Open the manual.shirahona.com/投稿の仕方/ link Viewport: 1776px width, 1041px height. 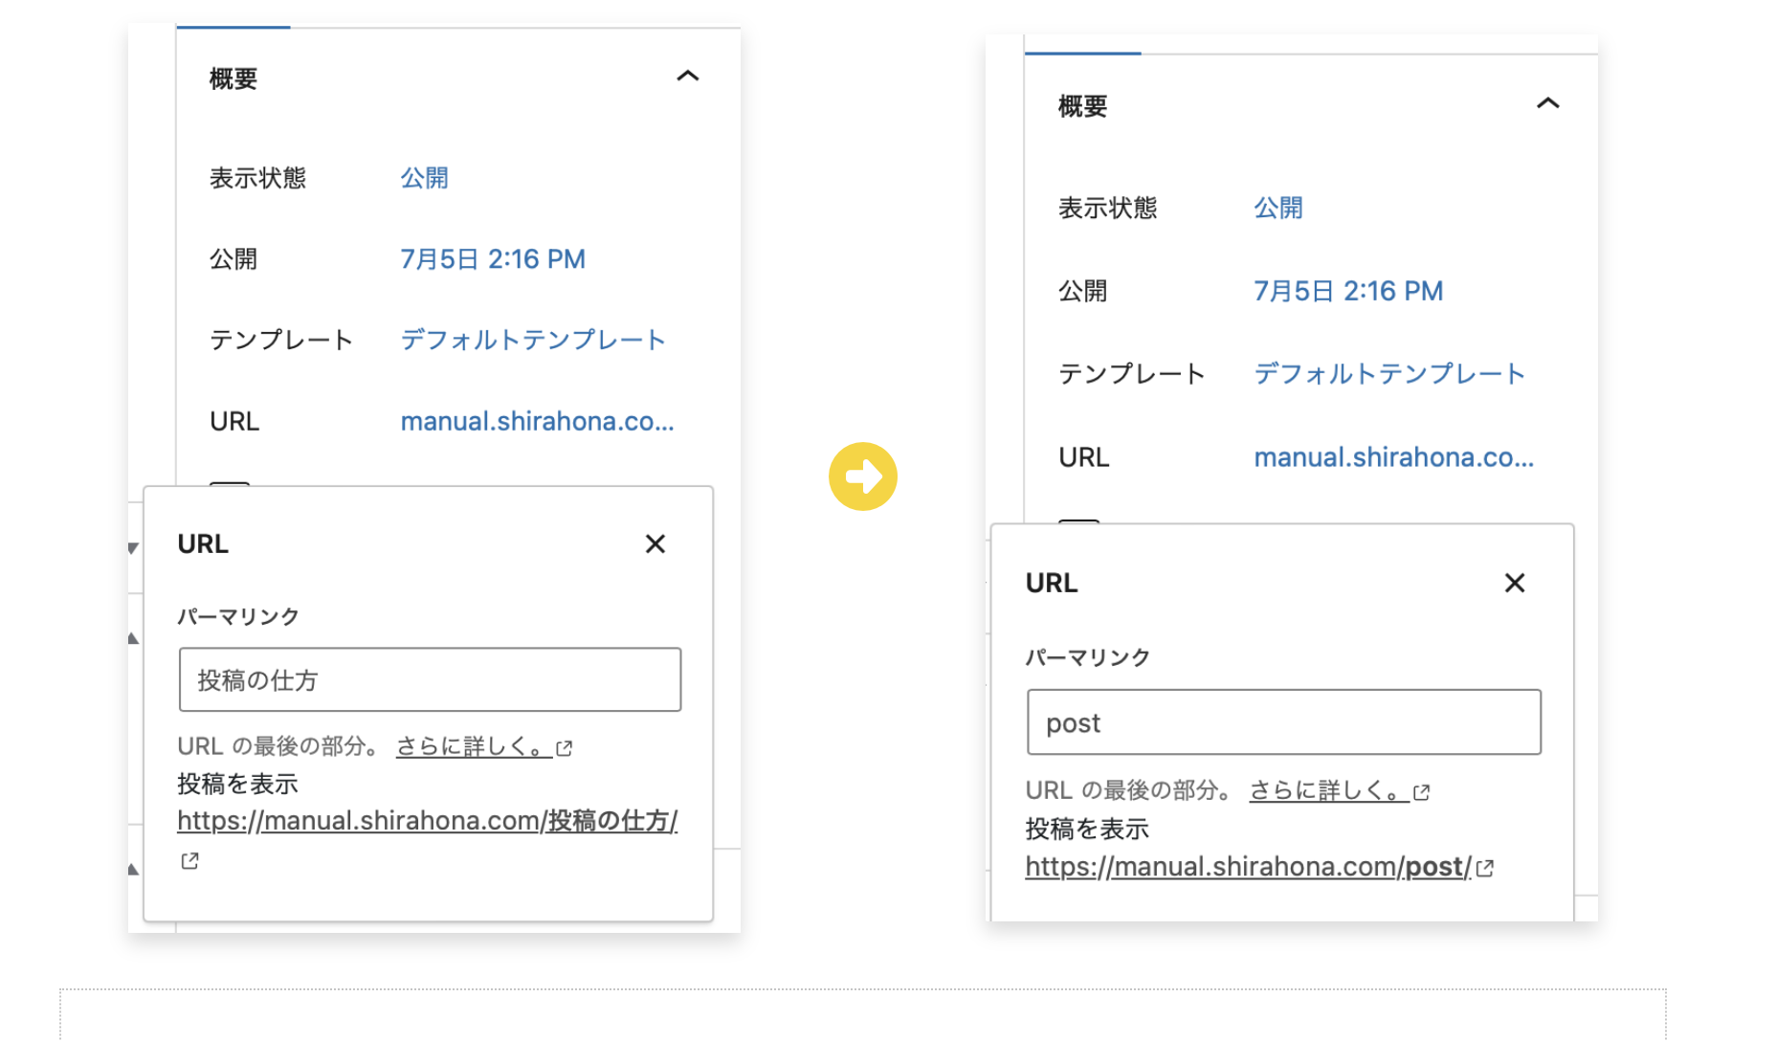(427, 821)
